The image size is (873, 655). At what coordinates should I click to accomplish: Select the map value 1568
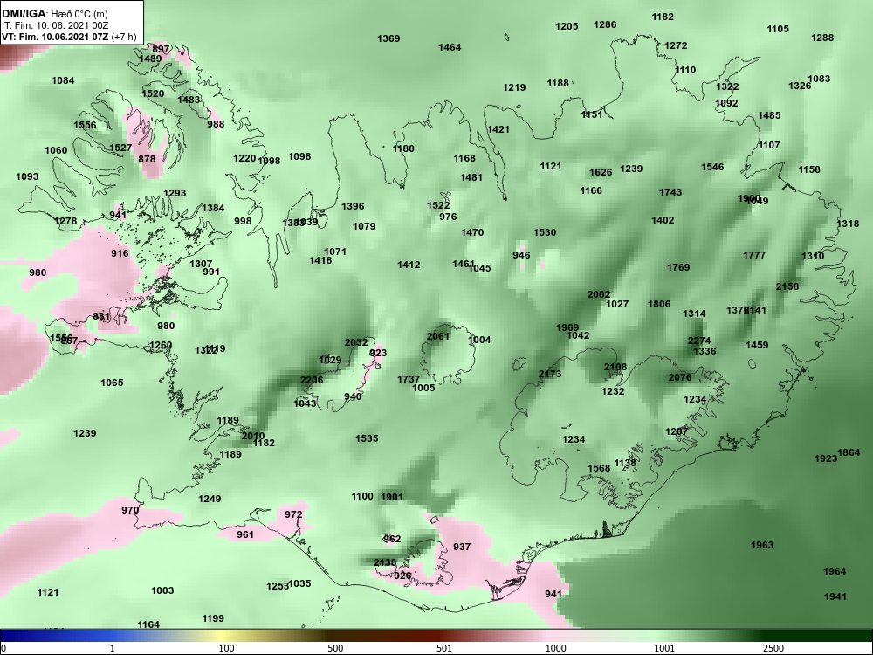599,468
